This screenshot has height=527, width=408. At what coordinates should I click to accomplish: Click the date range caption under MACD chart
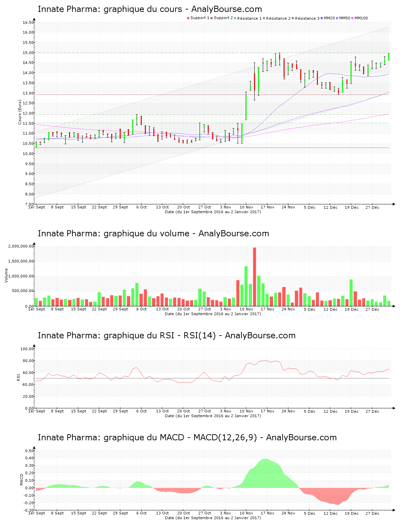tap(213, 518)
